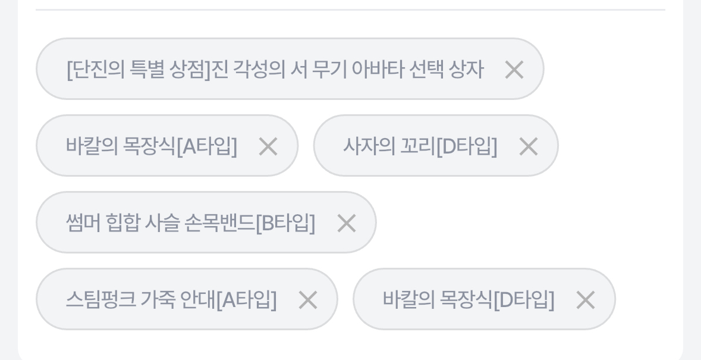Screen dimensions: 701x360
Task: Remove the 바칼의 목장식[A타입] tag
Action: pos(268,146)
